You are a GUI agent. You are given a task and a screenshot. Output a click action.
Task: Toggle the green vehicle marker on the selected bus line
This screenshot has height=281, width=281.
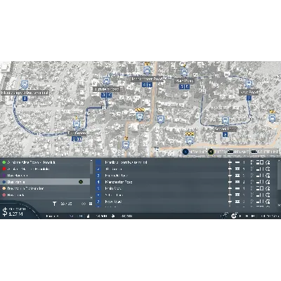(x=81, y=182)
